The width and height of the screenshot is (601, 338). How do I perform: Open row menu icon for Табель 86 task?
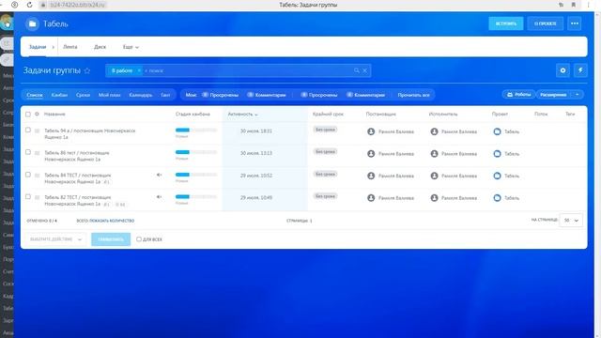coord(38,153)
